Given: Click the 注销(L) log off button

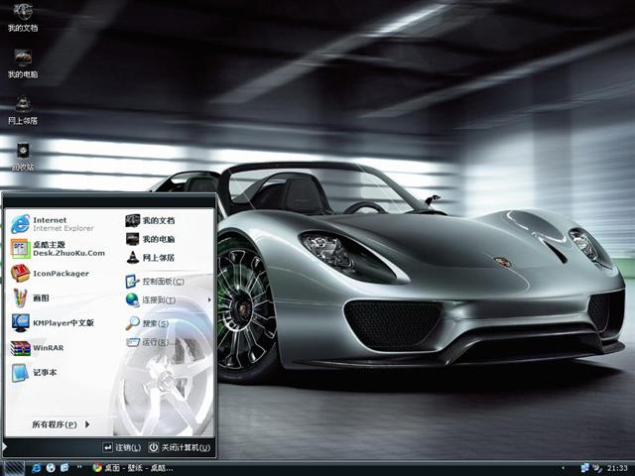Looking at the screenshot, I should coord(122,447).
